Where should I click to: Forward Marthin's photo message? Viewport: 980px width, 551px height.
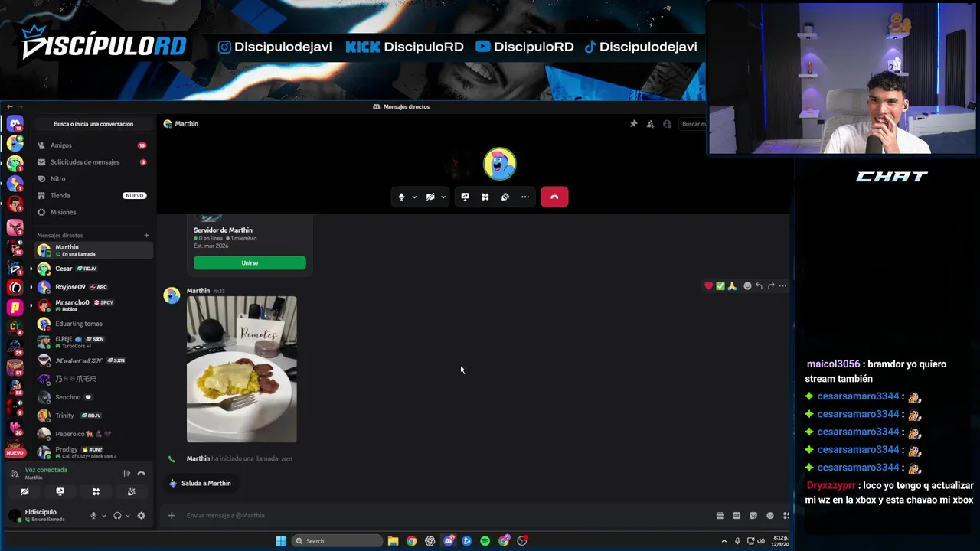771,285
